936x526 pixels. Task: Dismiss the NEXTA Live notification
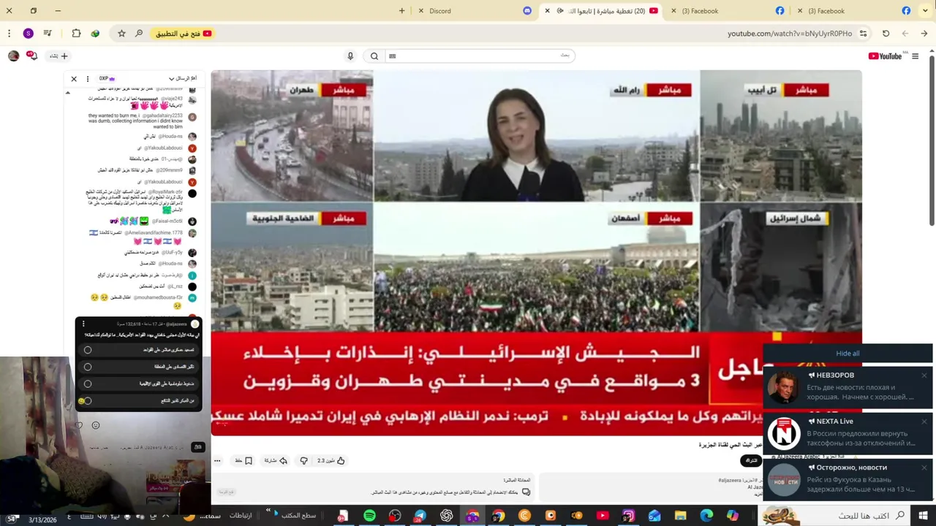[x=924, y=422]
